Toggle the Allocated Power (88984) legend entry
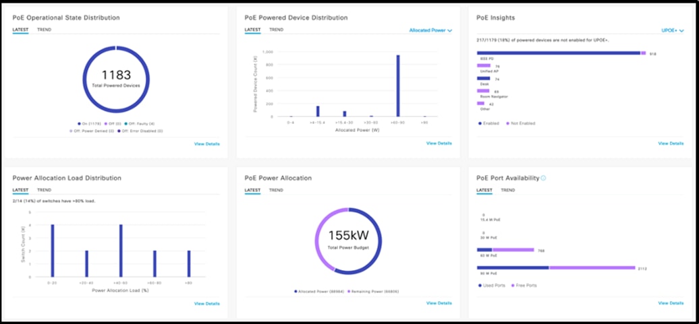The height and width of the screenshot is (324, 699). (x=318, y=292)
